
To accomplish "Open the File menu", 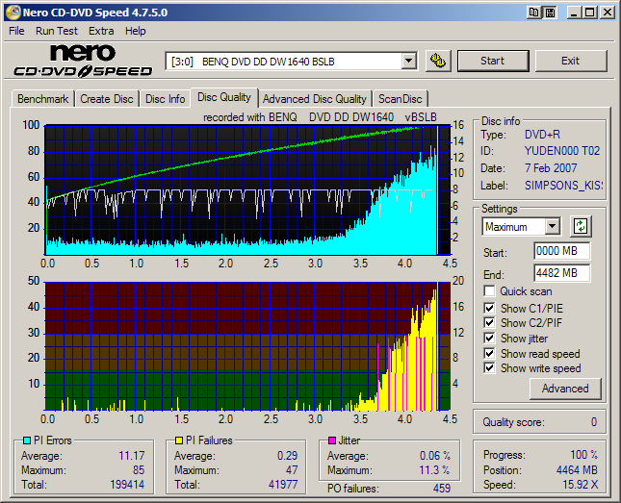I will coord(16,31).
